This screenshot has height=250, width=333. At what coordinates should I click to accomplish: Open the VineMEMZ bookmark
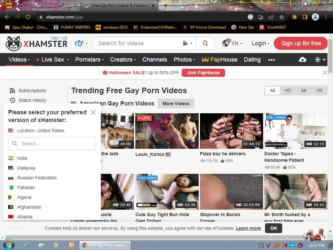pyautogui.click(x=273, y=27)
